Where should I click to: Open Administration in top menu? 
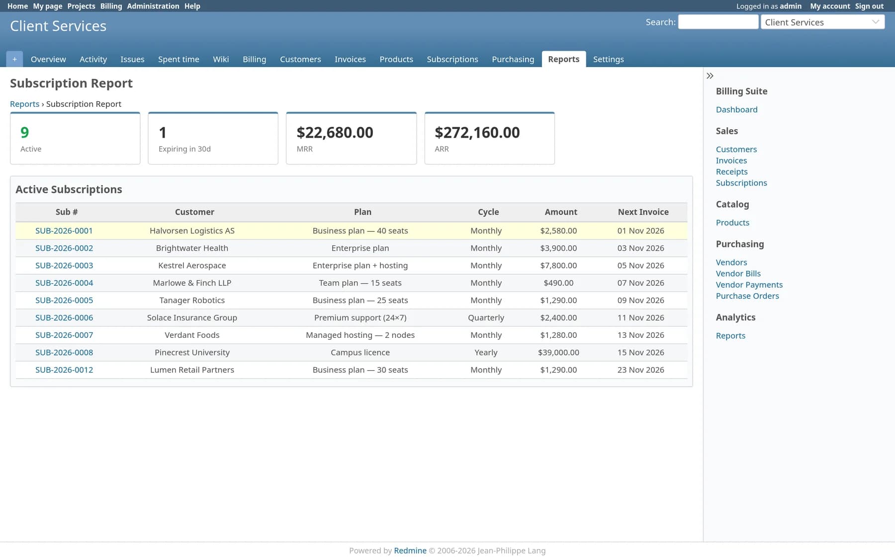coord(153,6)
